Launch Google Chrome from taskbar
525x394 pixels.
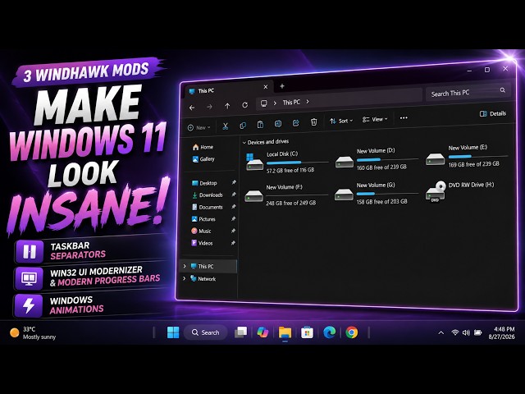(352, 332)
